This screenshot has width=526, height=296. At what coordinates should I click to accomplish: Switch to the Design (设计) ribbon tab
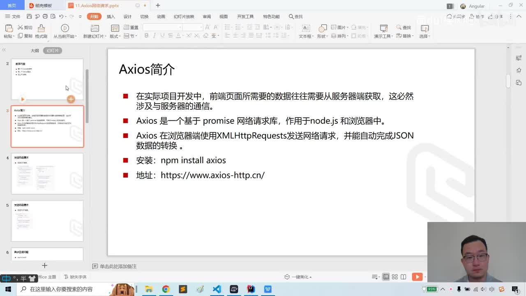[128, 16]
